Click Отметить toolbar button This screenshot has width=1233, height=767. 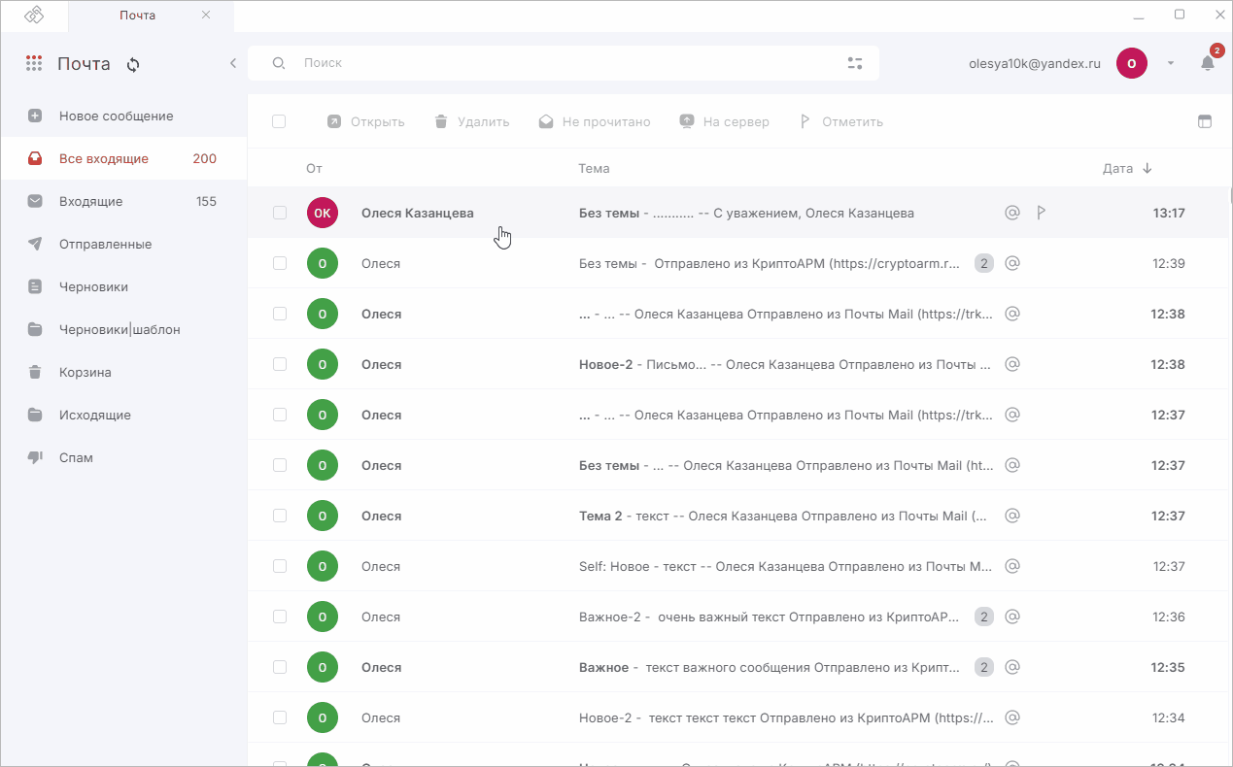[x=840, y=121]
